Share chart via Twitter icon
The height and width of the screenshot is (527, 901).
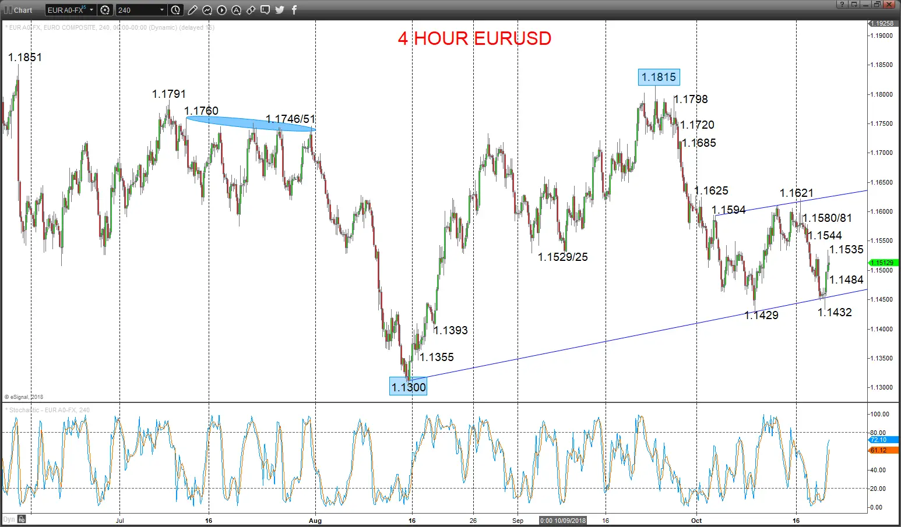click(280, 10)
